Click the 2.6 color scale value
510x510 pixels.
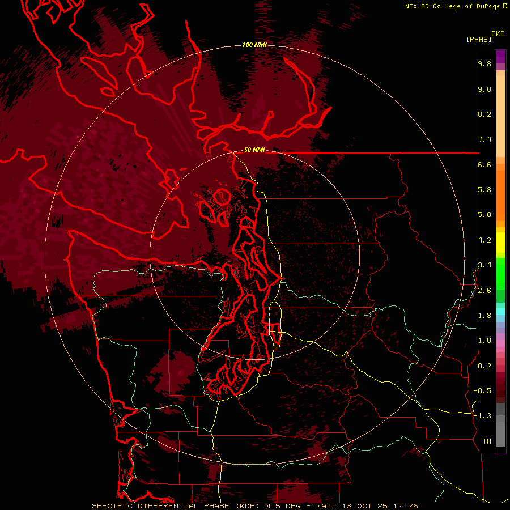(x=484, y=291)
